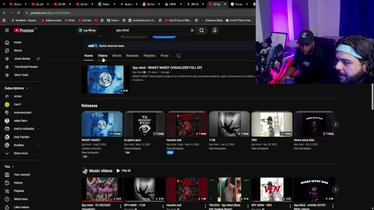Open options for the 'SPY MIND - VEN' video
The image size is (374, 210).
coord(290,206)
